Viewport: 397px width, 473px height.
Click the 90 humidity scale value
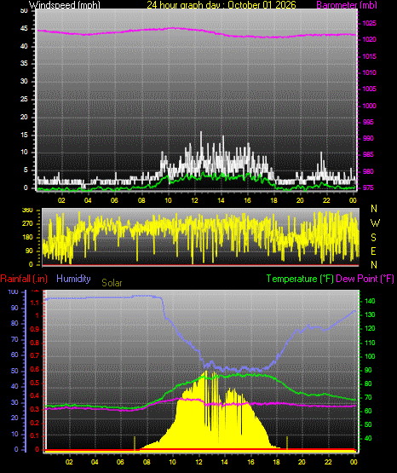pyautogui.click(x=14, y=308)
